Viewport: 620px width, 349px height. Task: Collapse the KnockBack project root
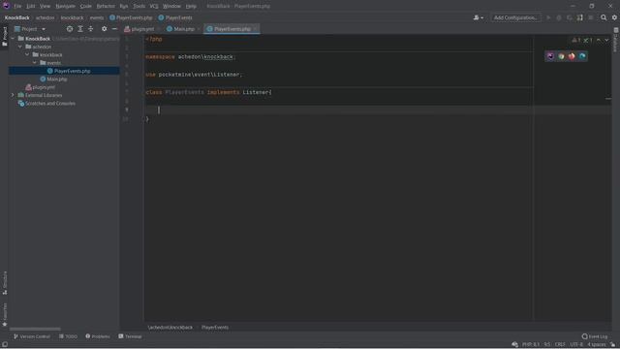coord(13,39)
